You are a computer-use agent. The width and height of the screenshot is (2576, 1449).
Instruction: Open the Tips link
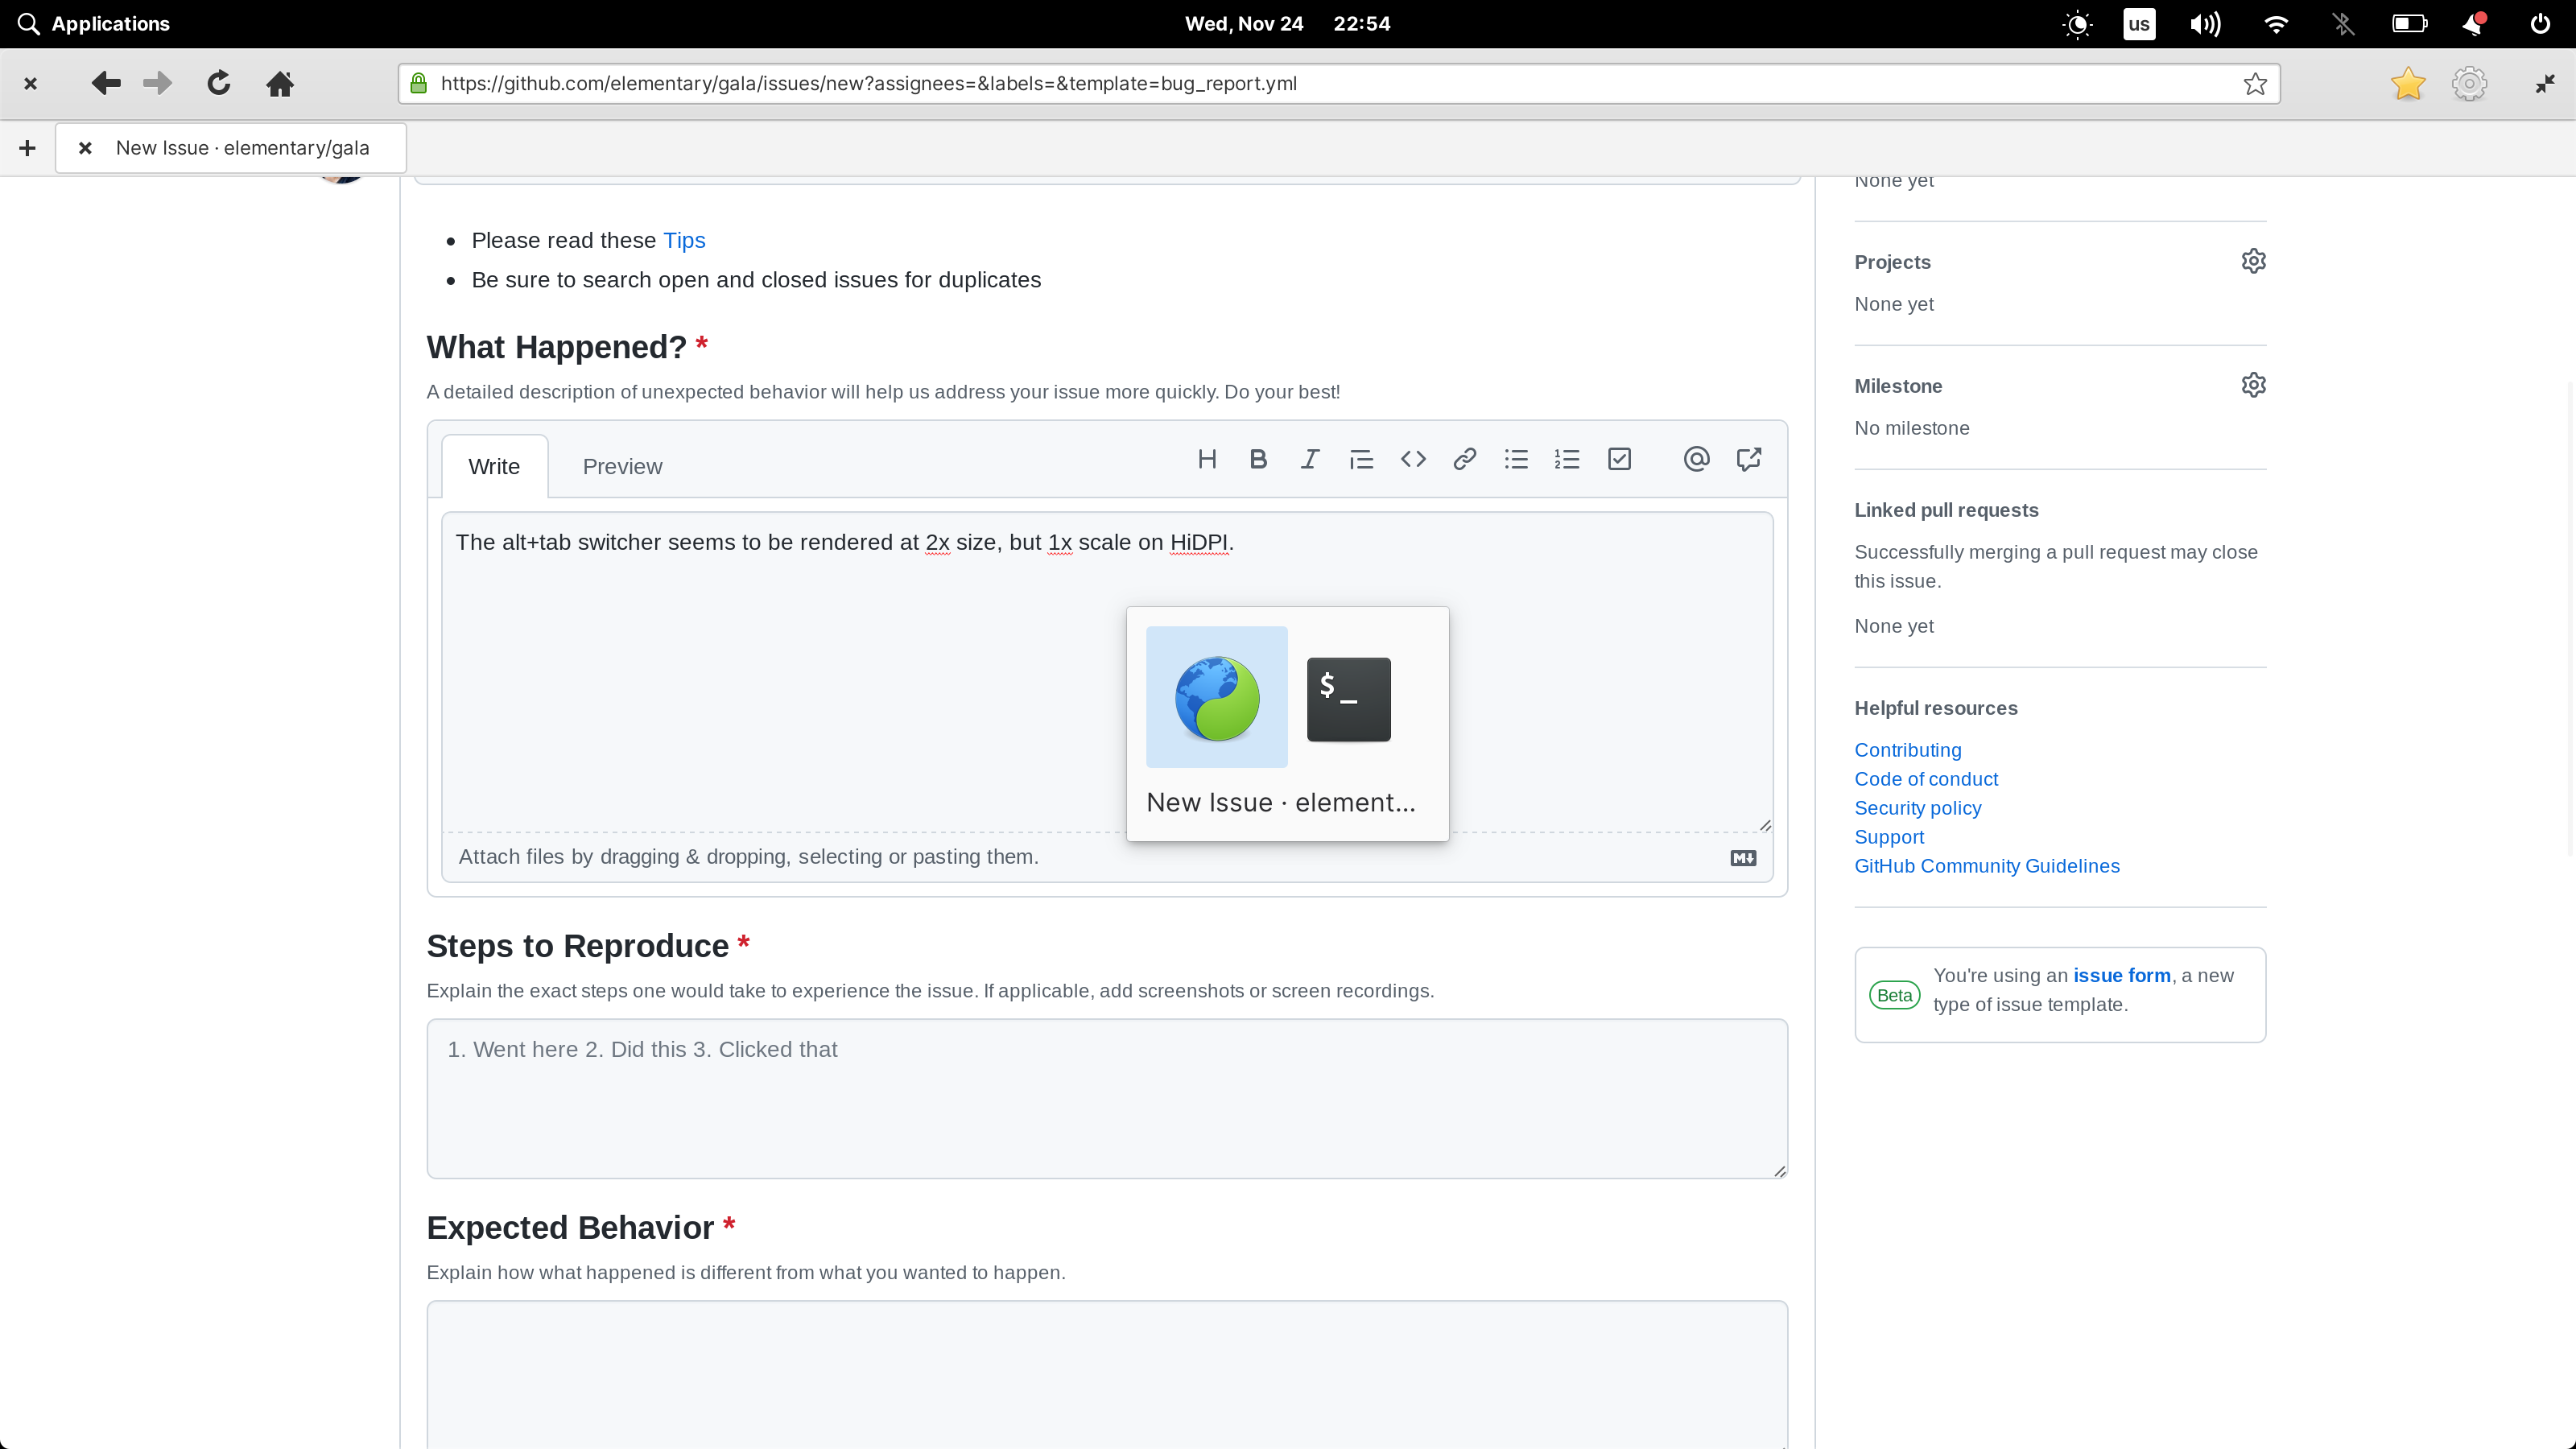pyautogui.click(x=684, y=240)
